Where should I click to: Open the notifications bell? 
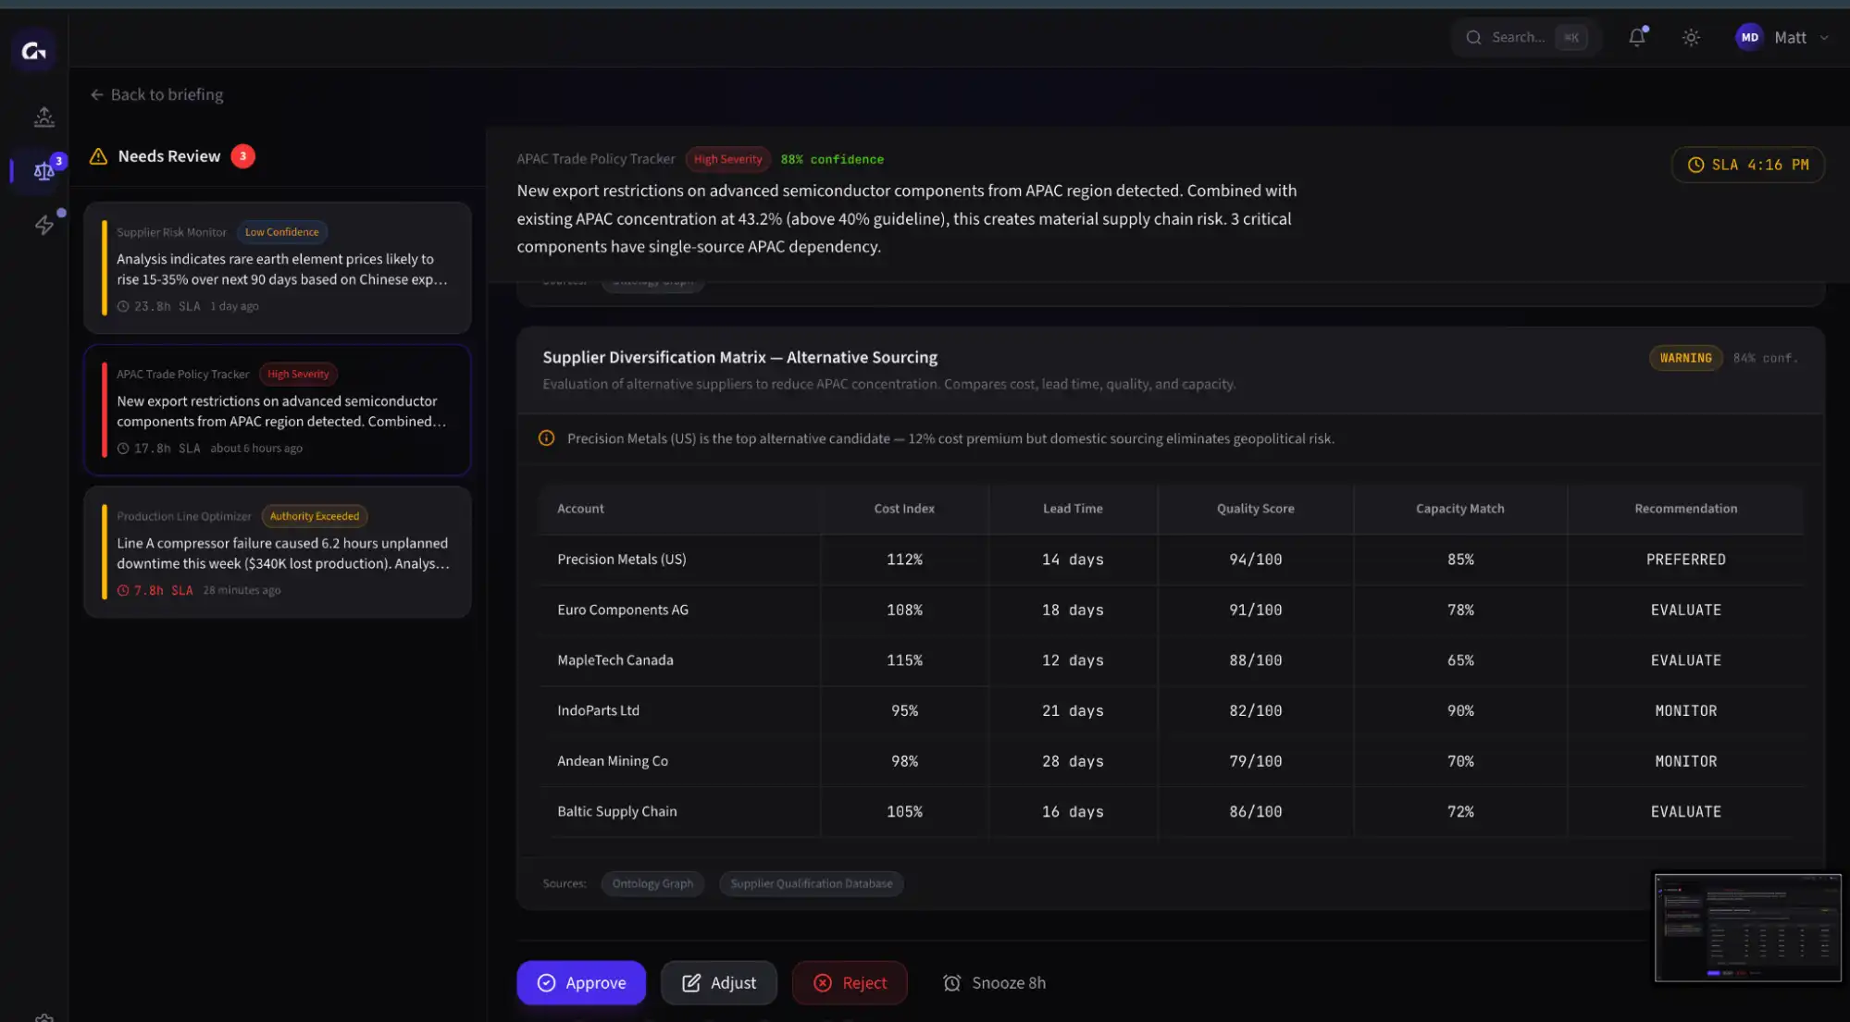coord(1636,37)
